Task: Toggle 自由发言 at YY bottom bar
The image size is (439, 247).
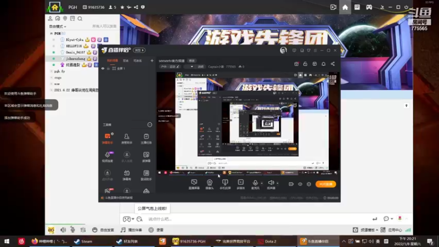Action: (103, 230)
